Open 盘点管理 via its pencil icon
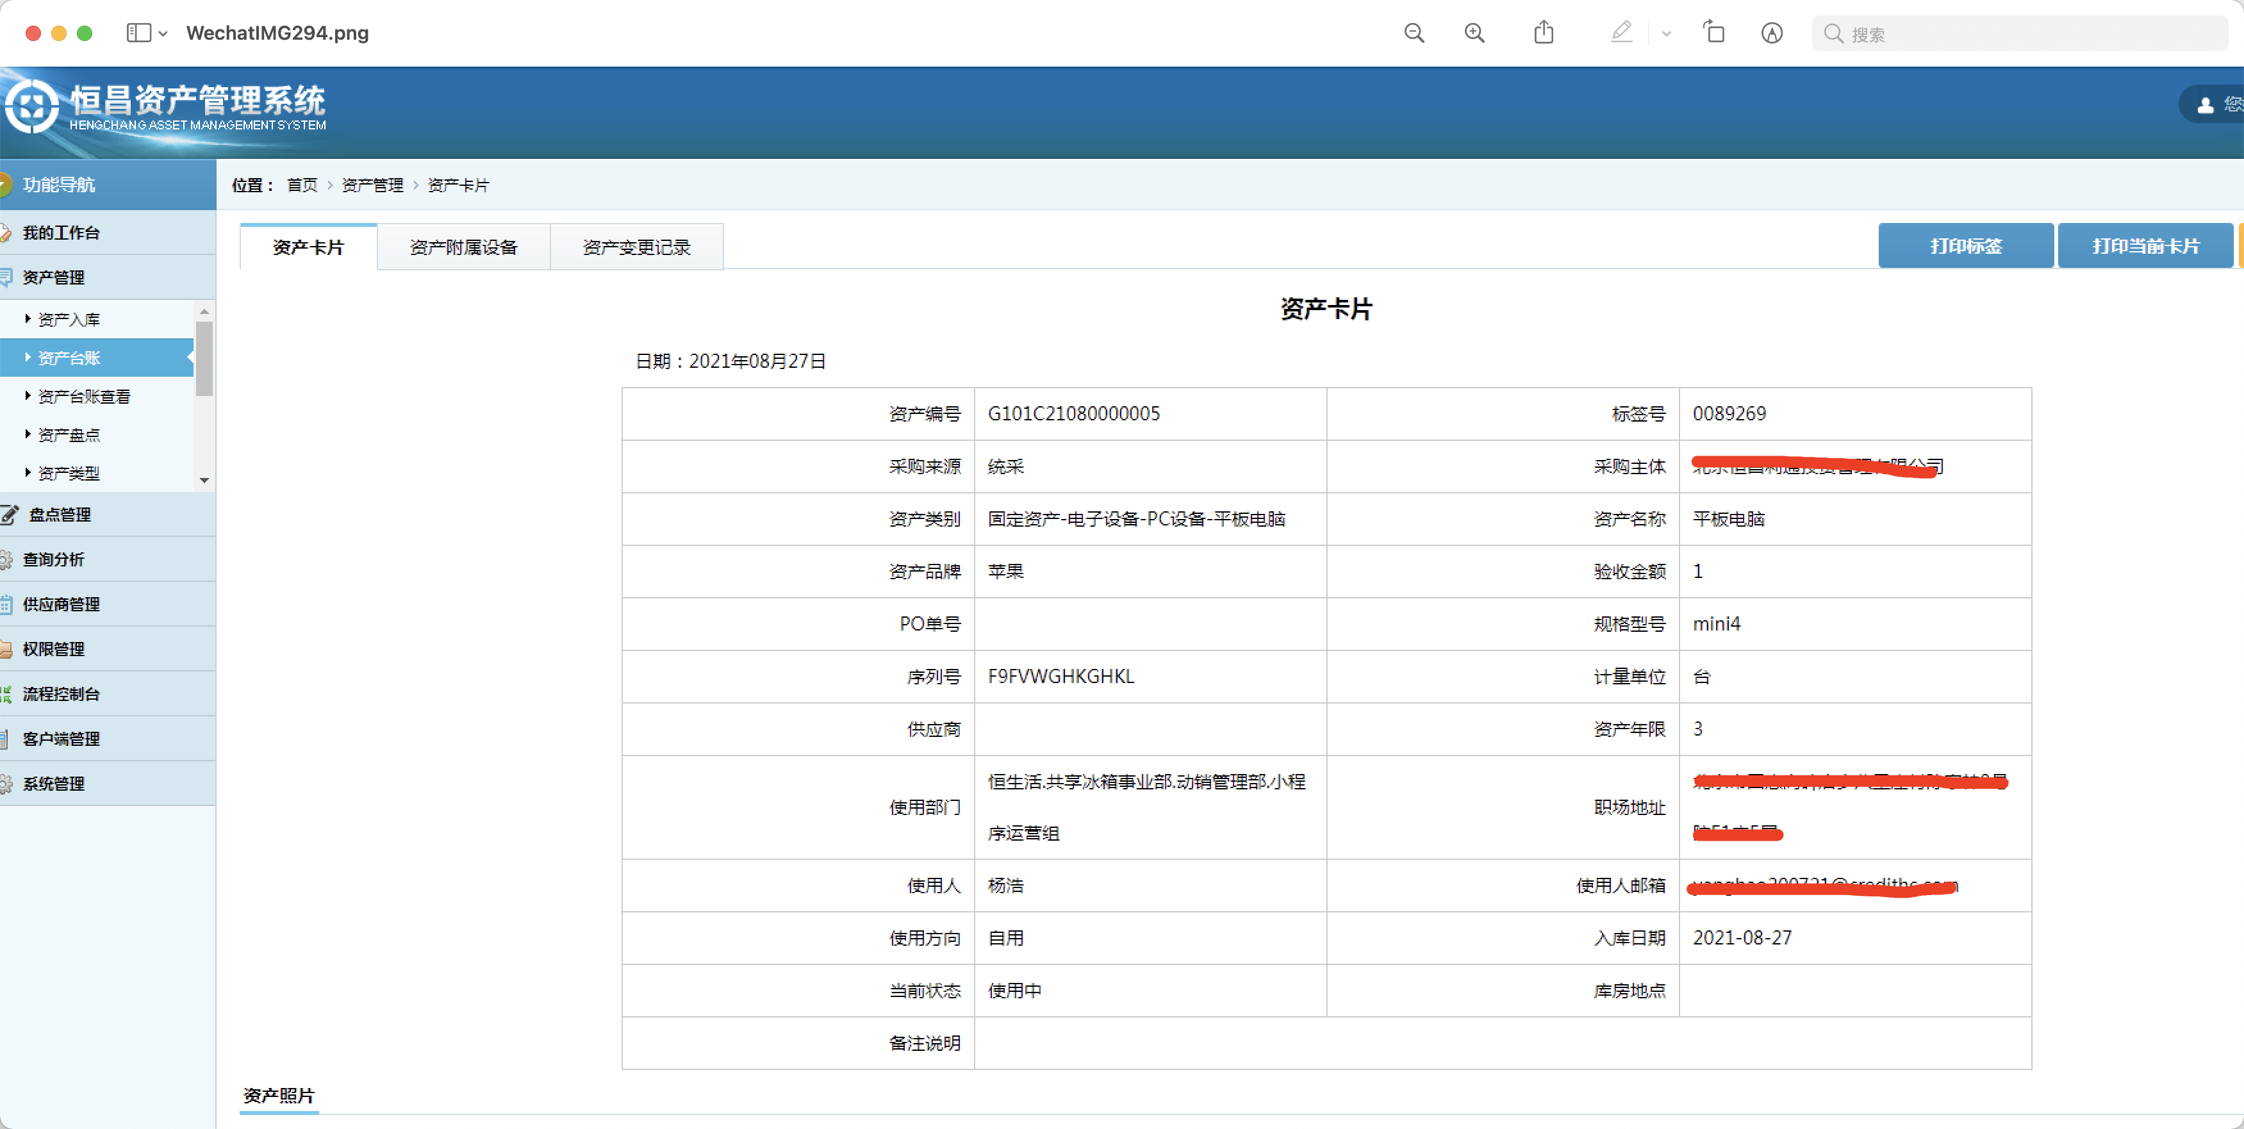 9,514
